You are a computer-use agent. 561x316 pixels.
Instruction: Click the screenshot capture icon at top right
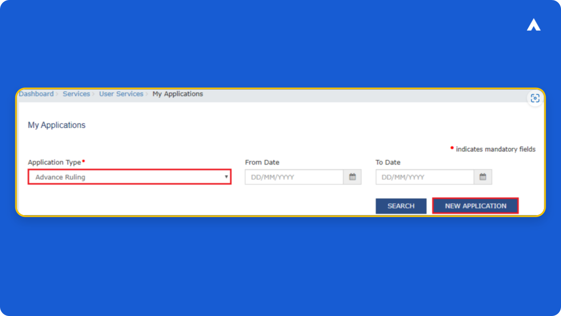click(535, 98)
